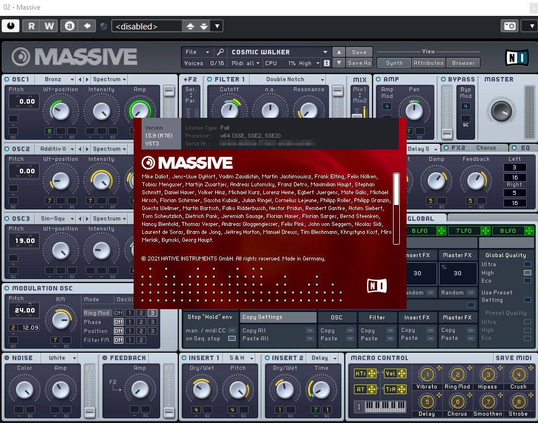
Task: Select the 7 LFO tab
Action: [464, 231]
